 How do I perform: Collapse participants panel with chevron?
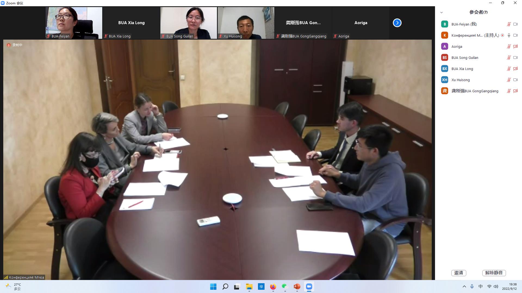click(441, 12)
